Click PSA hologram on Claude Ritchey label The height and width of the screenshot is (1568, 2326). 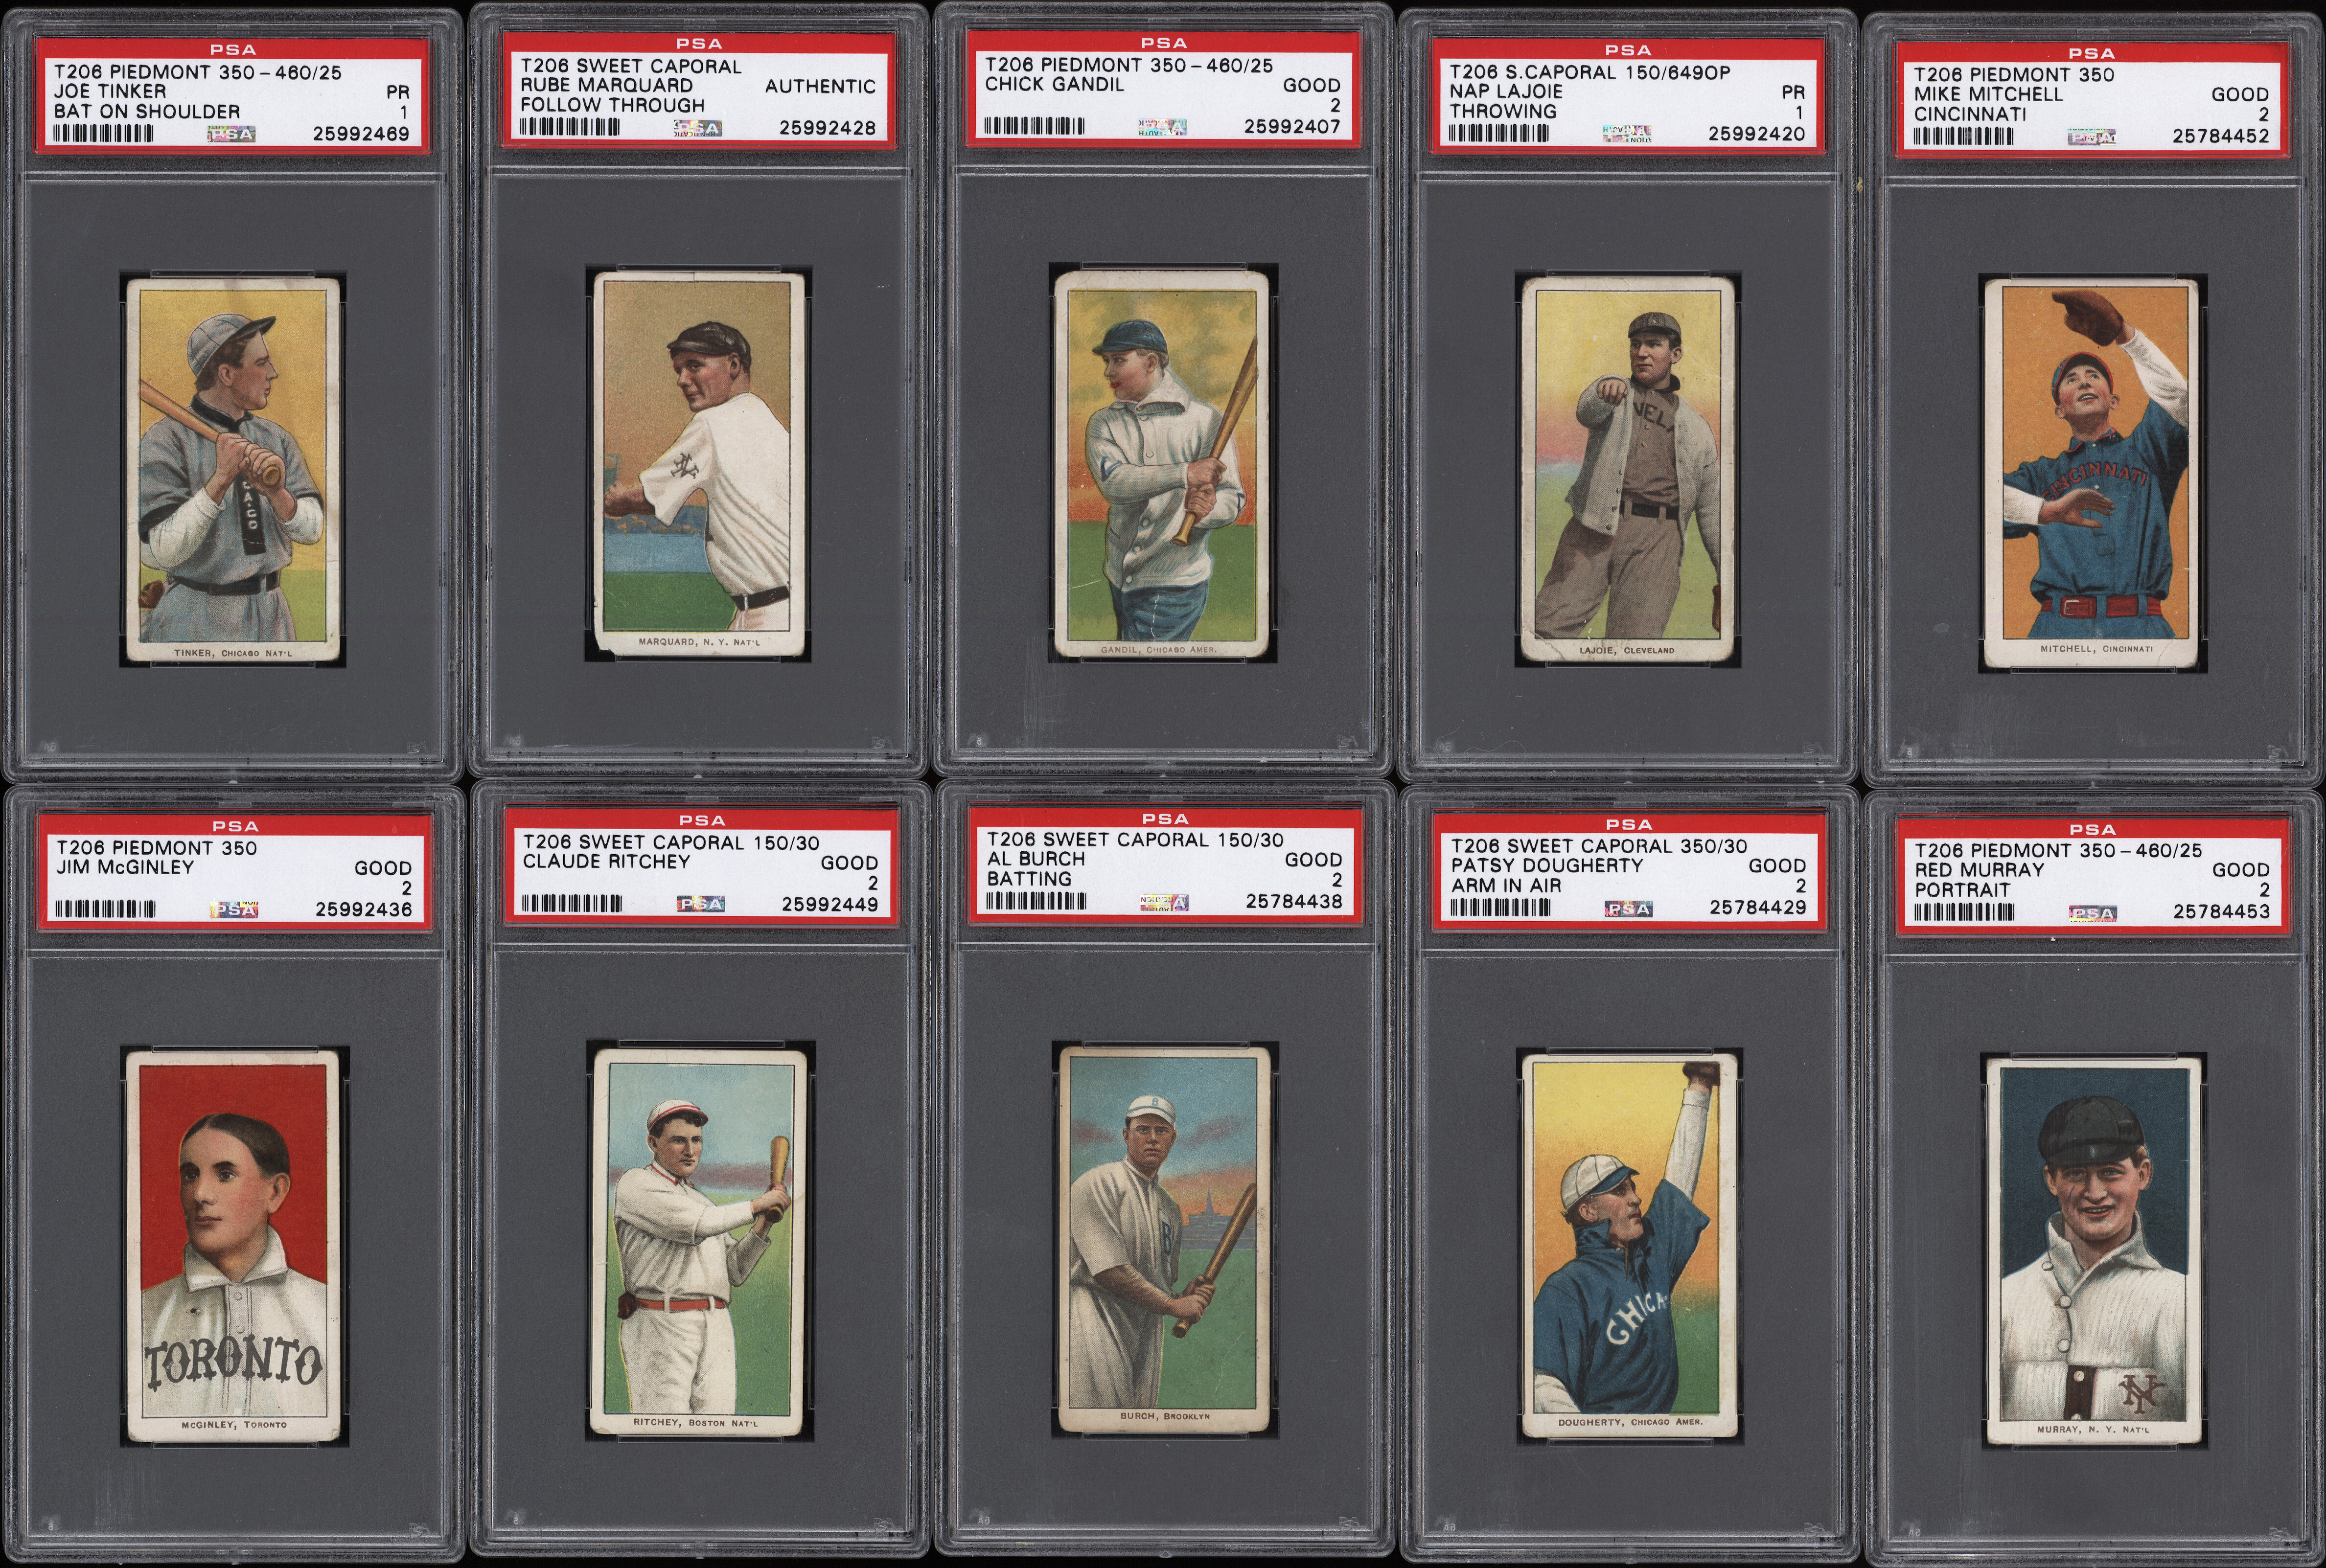point(700,904)
